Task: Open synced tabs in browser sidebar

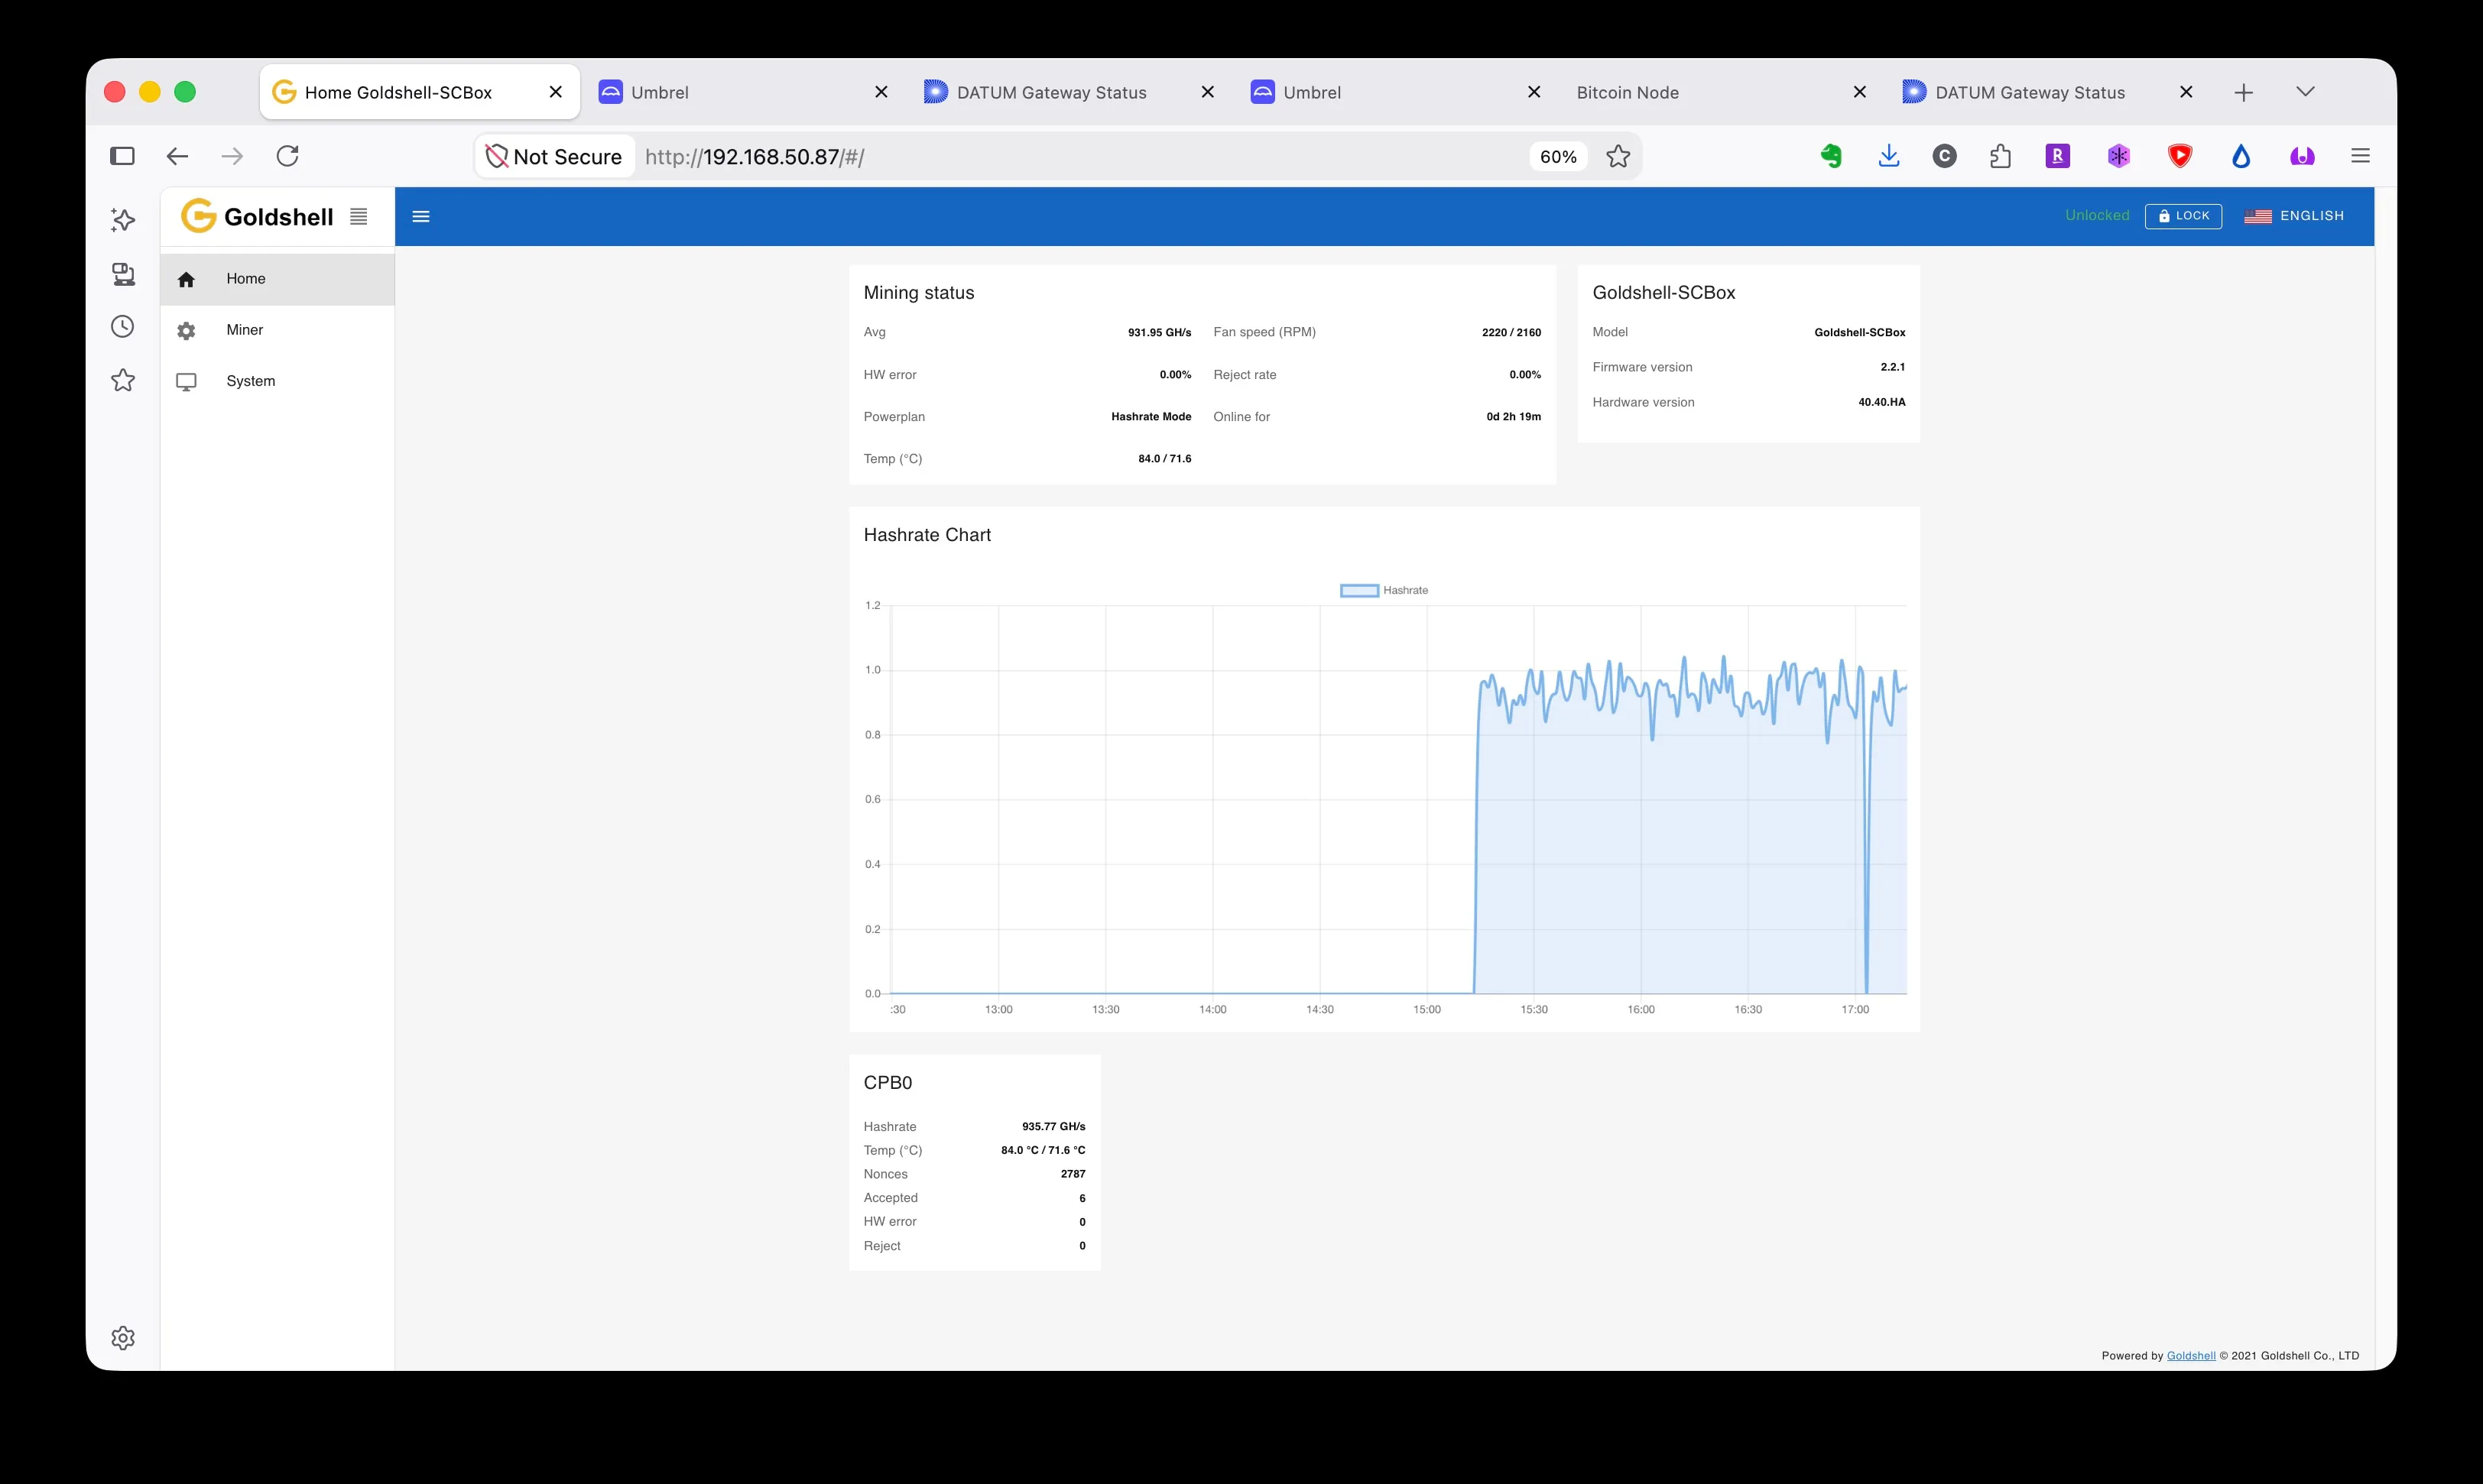Action: click(122, 274)
